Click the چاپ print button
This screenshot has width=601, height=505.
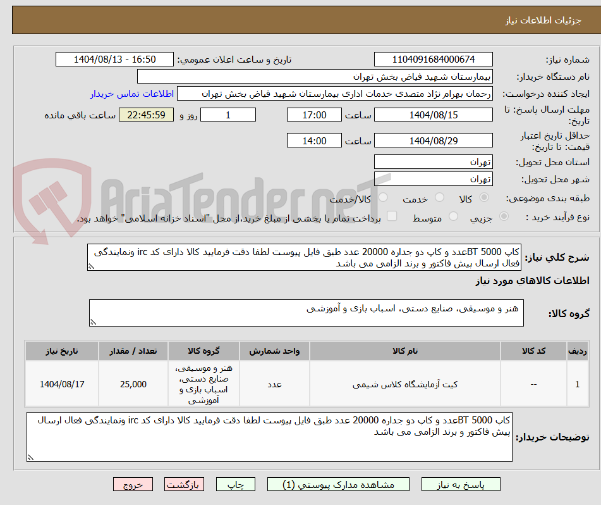[x=235, y=483]
